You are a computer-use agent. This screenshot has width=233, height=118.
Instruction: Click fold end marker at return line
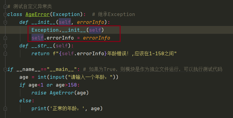[5, 54]
